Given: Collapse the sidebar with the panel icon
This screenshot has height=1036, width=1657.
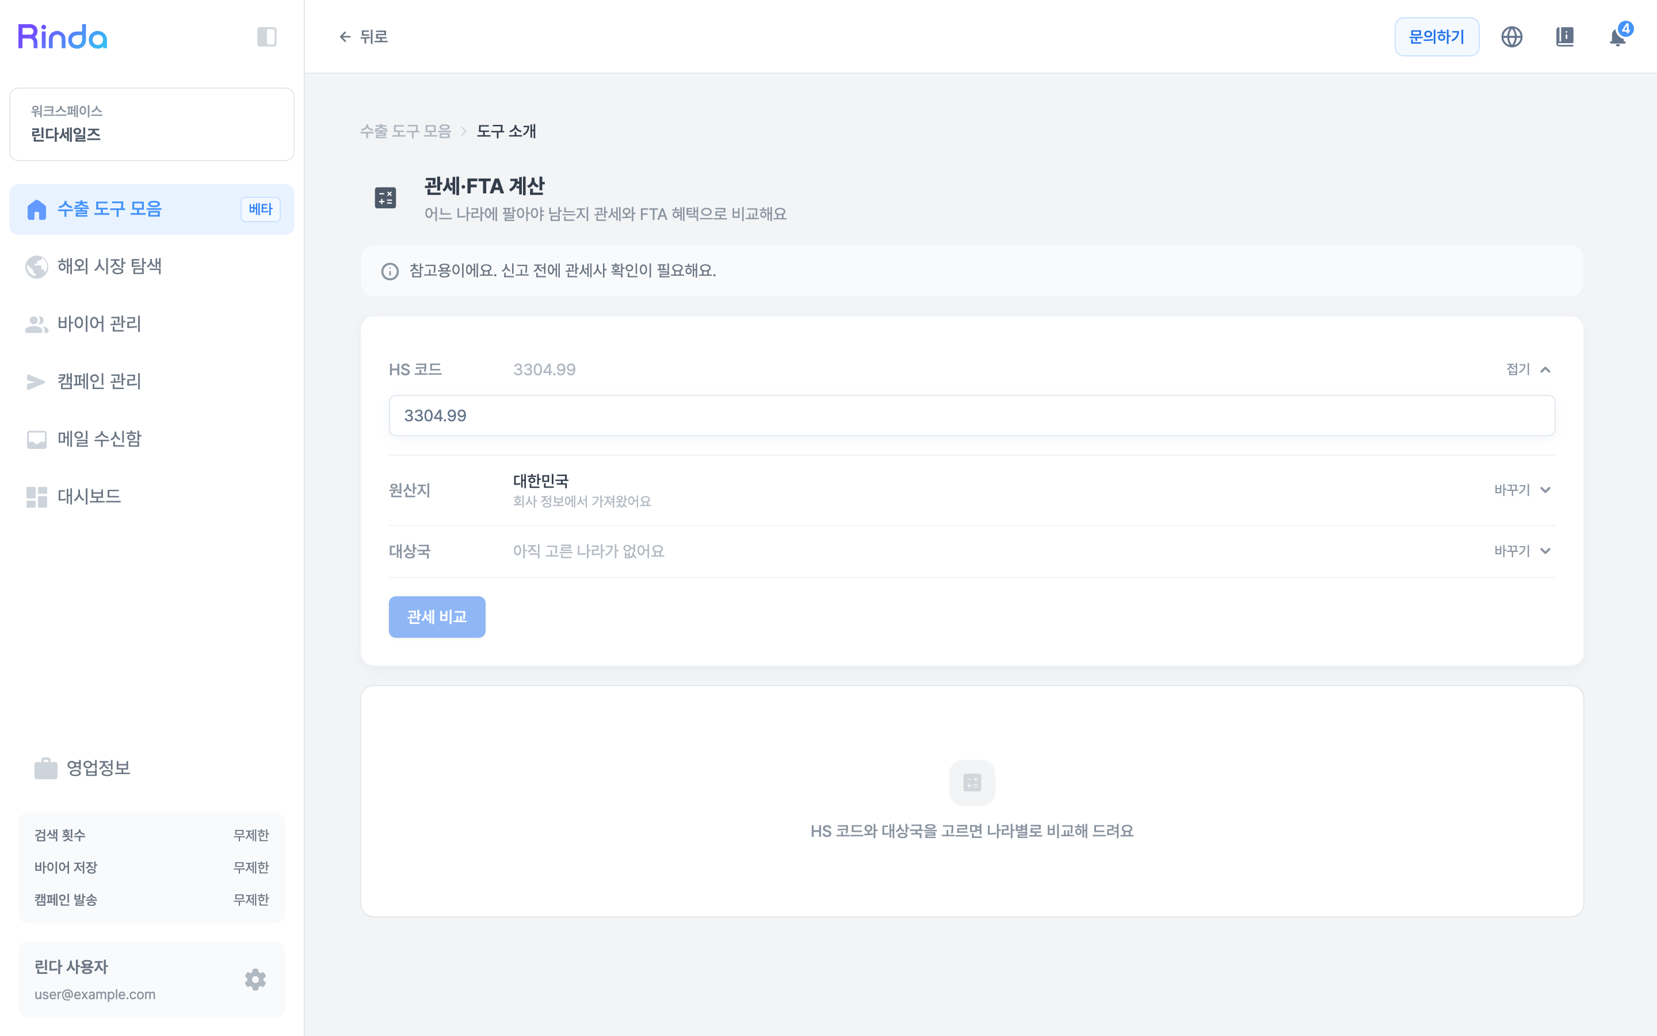Looking at the screenshot, I should (266, 36).
